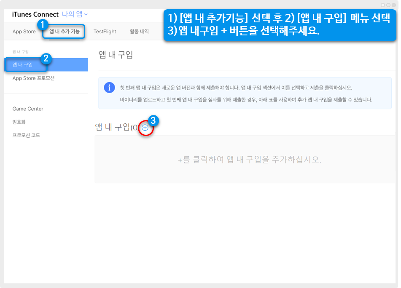
Task: Open 프로모션 코드 in the sidebar
Action: (x=26, y=136)
